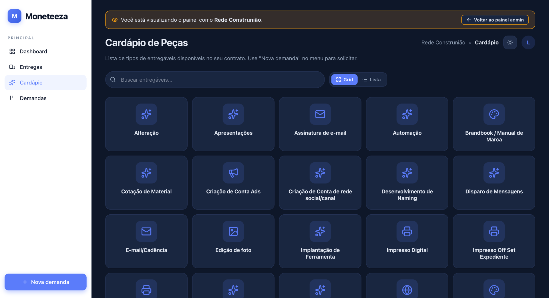Click the Desenvolvimento de Naming sparkle icon

pos(407,173)
